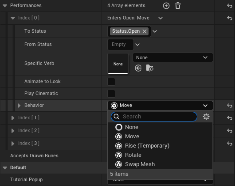This screenshot has width=235, height=186.
Task: Expand the Index [2] element
Action: point(13,131)
